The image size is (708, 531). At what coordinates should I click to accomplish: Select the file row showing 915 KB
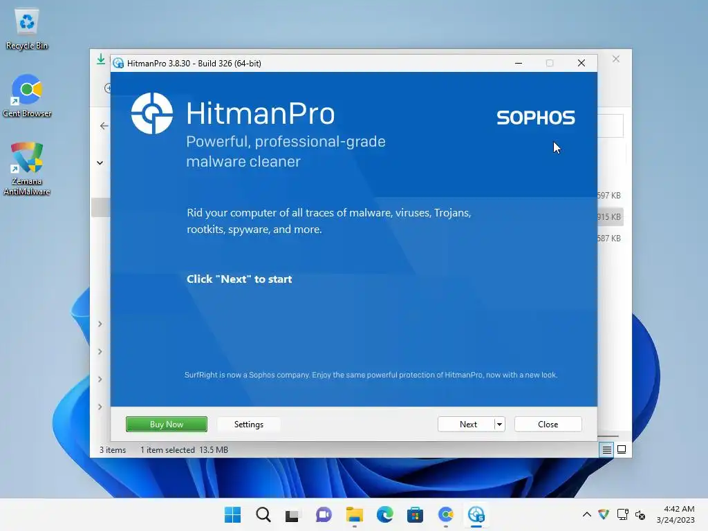click(x=609, y=216)
